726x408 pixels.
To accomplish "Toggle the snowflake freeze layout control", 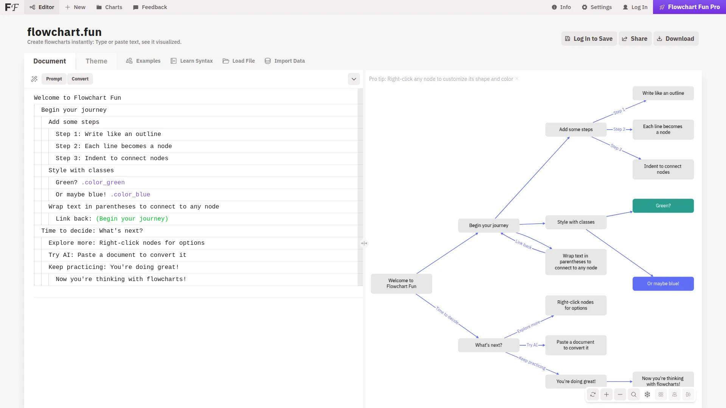I will pyautogui.click(x=647, y=394).
